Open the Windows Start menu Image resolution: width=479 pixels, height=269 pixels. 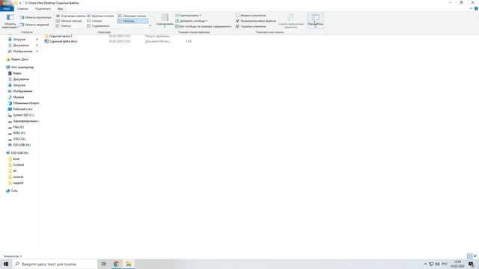[6, 264]
